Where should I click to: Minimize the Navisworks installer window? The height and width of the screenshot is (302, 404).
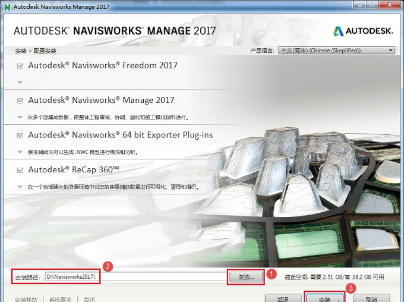click(x=360, y=5)
